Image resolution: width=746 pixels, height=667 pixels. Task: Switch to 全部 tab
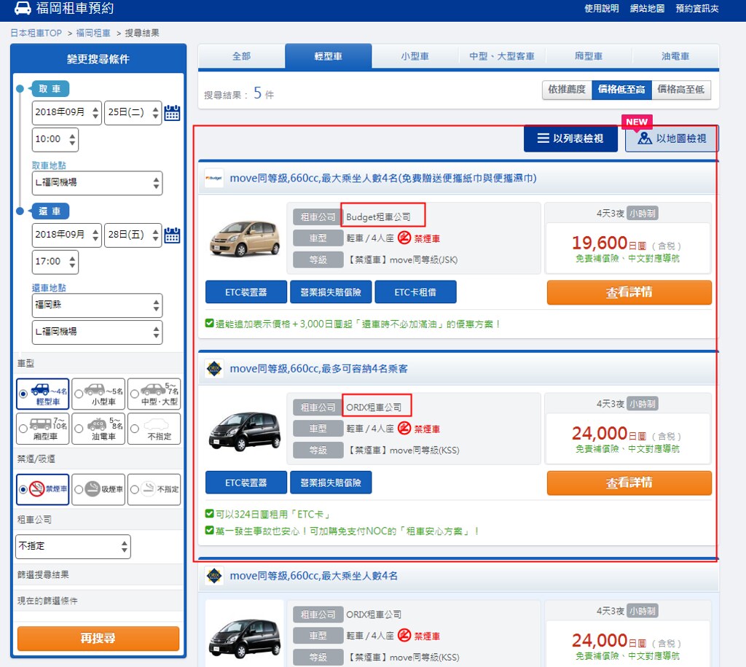[242, 56]
